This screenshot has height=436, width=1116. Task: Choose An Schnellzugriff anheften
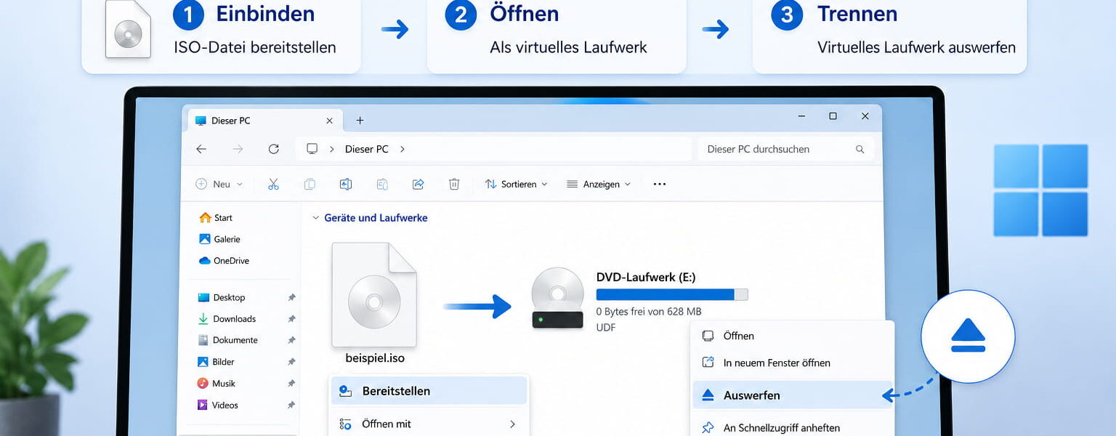click(792, 428)
